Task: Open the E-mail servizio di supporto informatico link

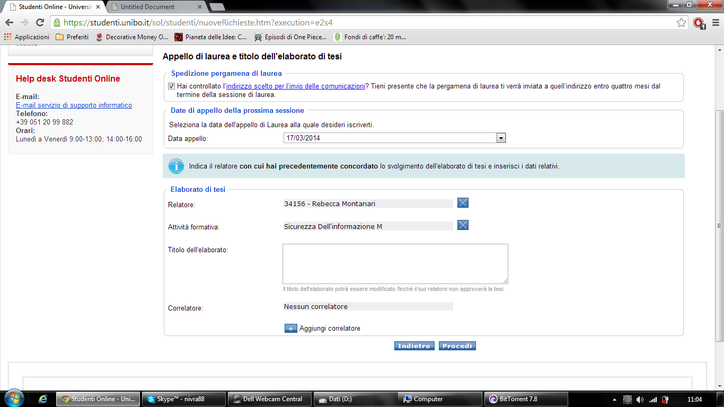Action: point(74,105)
